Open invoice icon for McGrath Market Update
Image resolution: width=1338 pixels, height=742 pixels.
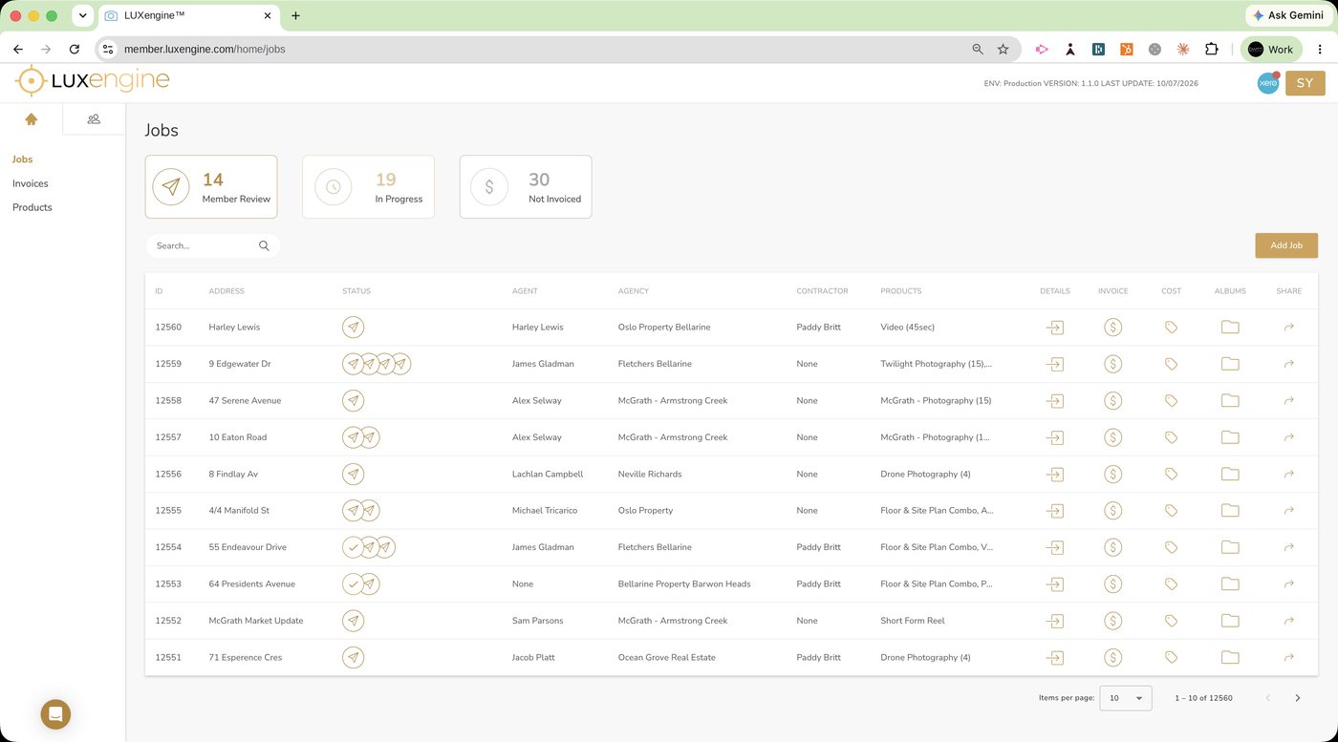[1112, 621]
